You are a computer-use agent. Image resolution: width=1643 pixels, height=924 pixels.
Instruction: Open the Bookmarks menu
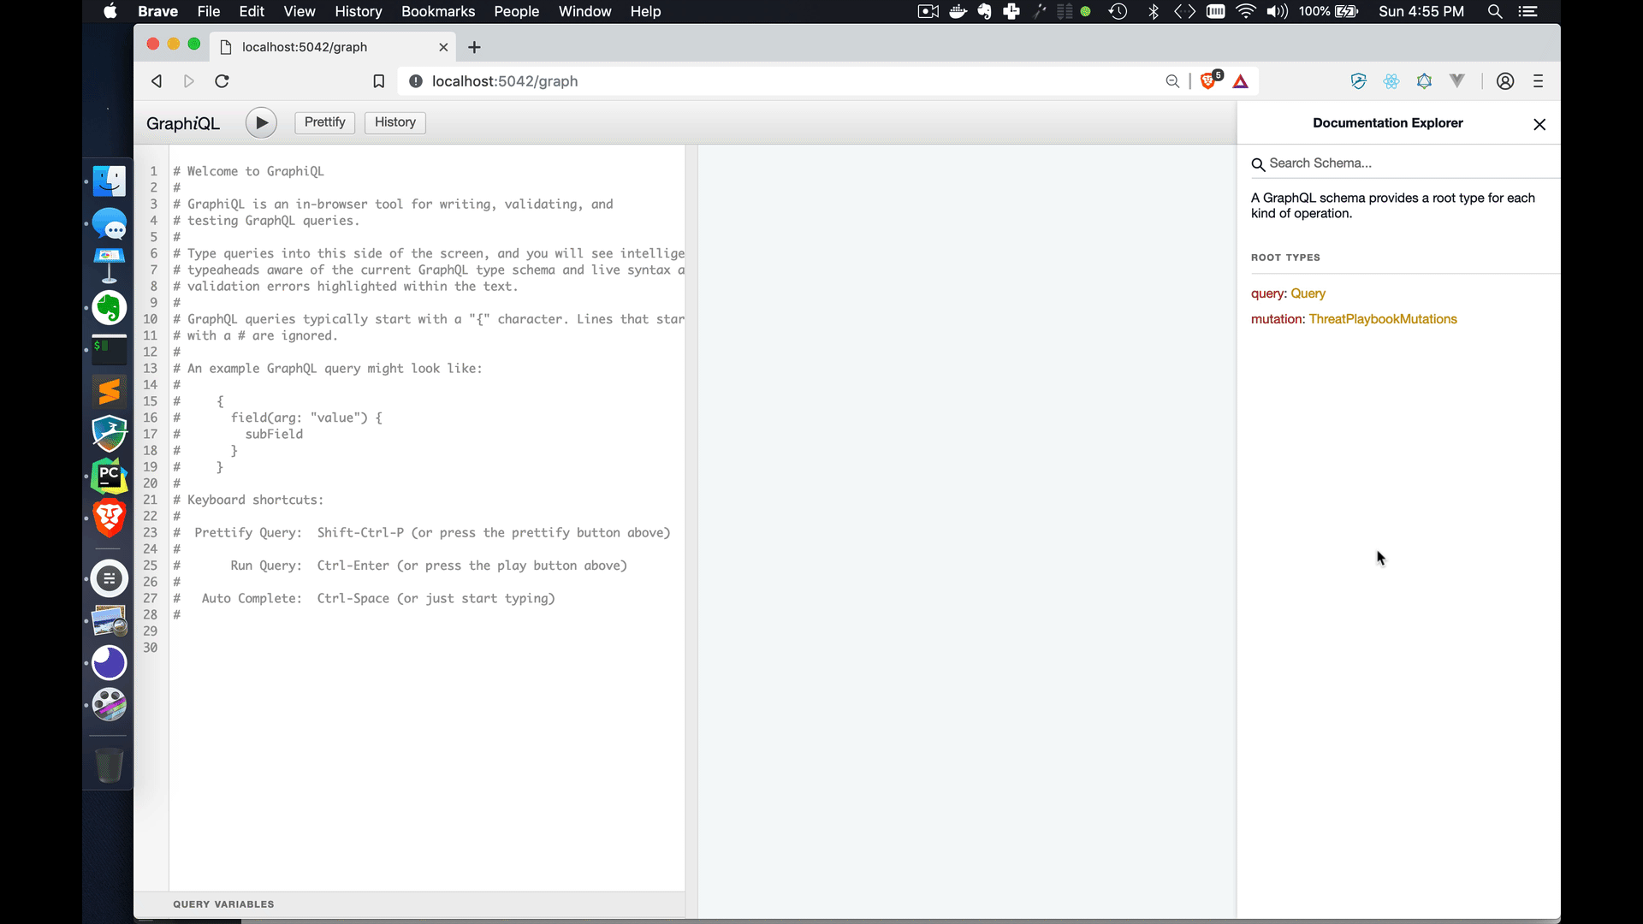tap(437, 11)
